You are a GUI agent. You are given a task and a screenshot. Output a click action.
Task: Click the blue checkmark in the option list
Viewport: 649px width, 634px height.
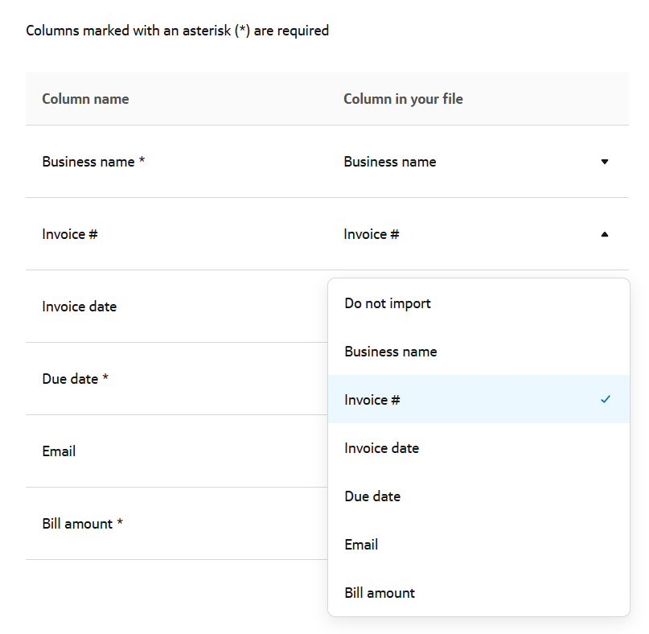point(606,399)
